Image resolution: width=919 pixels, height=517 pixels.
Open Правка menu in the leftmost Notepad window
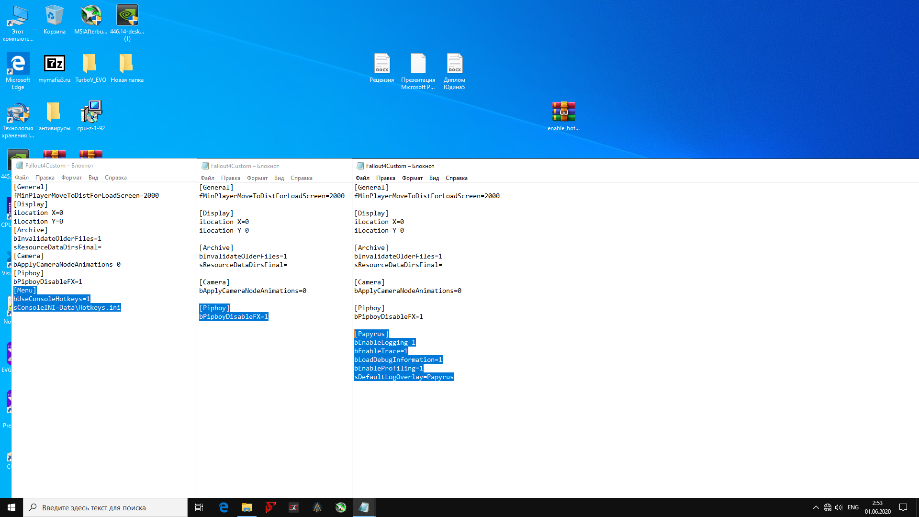pyautogui.click(x=45, y=178)
